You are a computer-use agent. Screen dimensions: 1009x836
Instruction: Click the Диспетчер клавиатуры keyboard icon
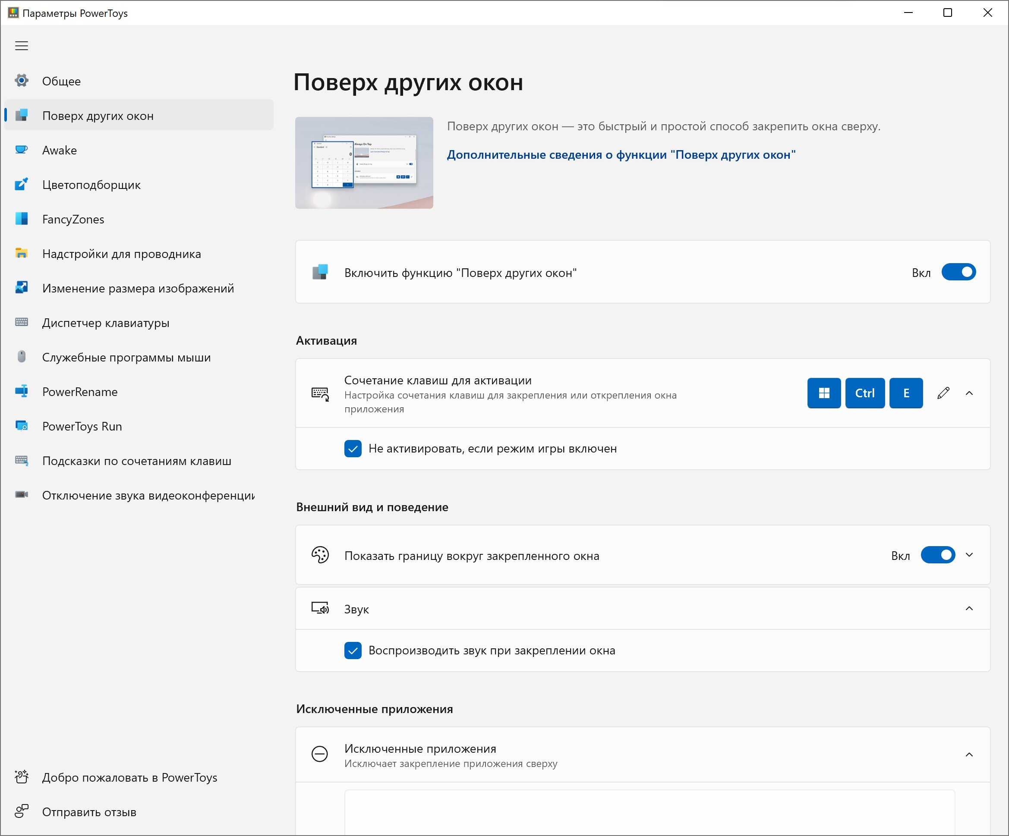tap(22, 322)
